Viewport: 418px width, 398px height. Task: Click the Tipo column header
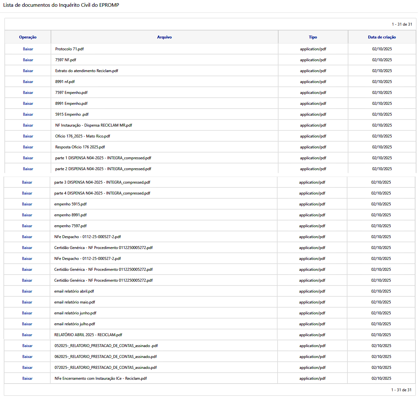pyautogui.click(x=313, y=37)
